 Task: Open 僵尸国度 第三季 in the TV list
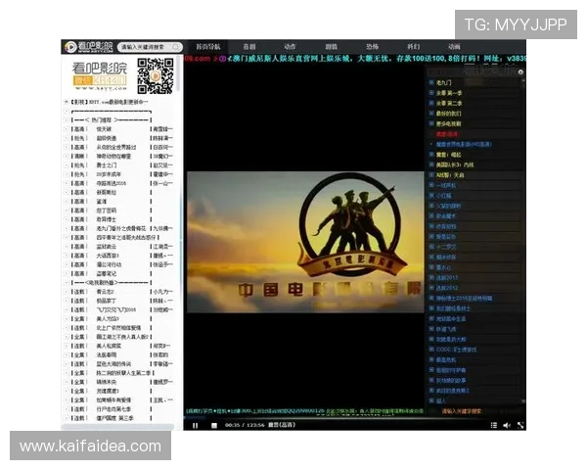pos(114,418)
